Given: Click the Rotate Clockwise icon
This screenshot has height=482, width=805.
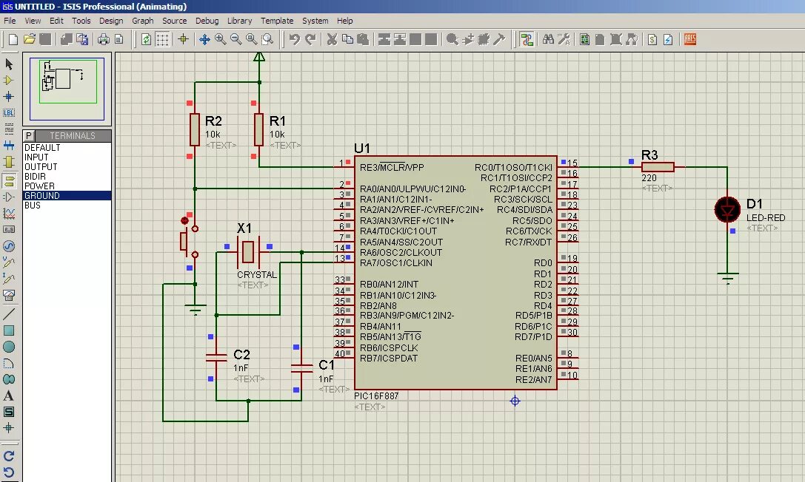Looking at the screenshot, I should pyautogui.click(x=9, y=456).
